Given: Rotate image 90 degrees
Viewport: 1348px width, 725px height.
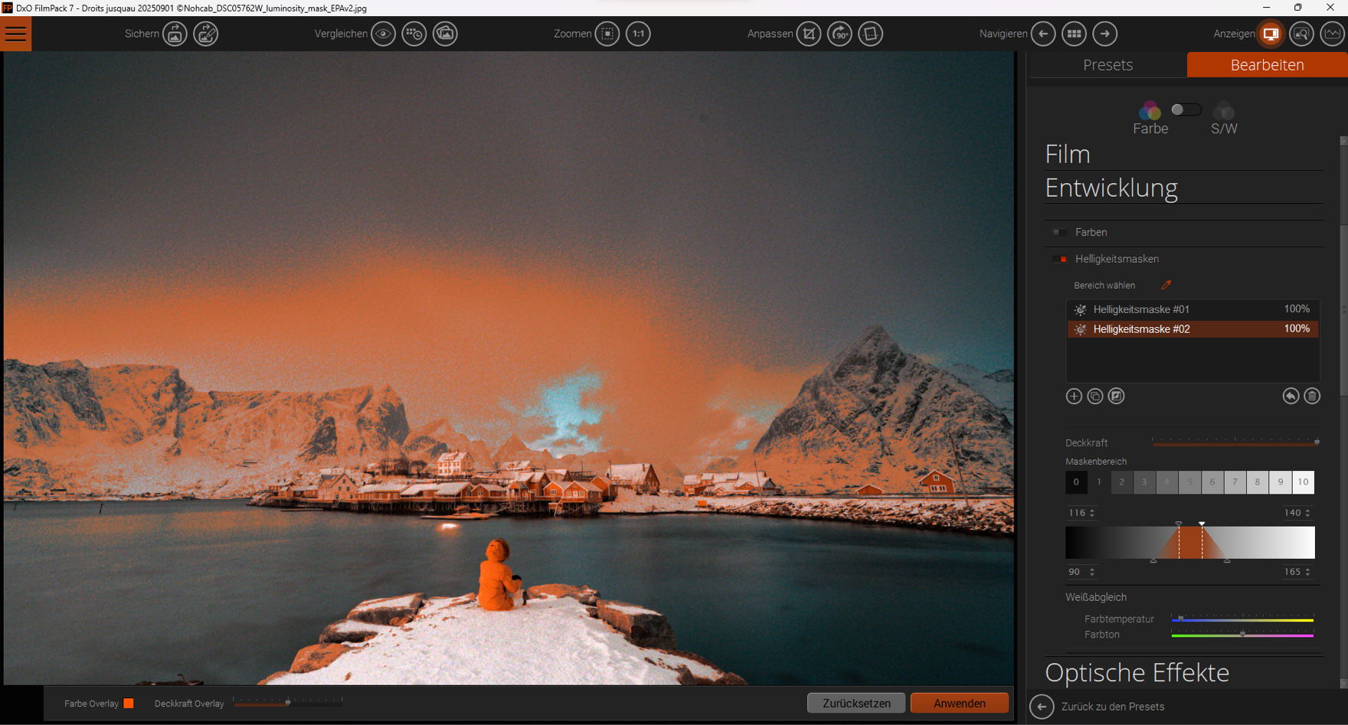Looking at the screenshot, I should click(x=839, y=34).
